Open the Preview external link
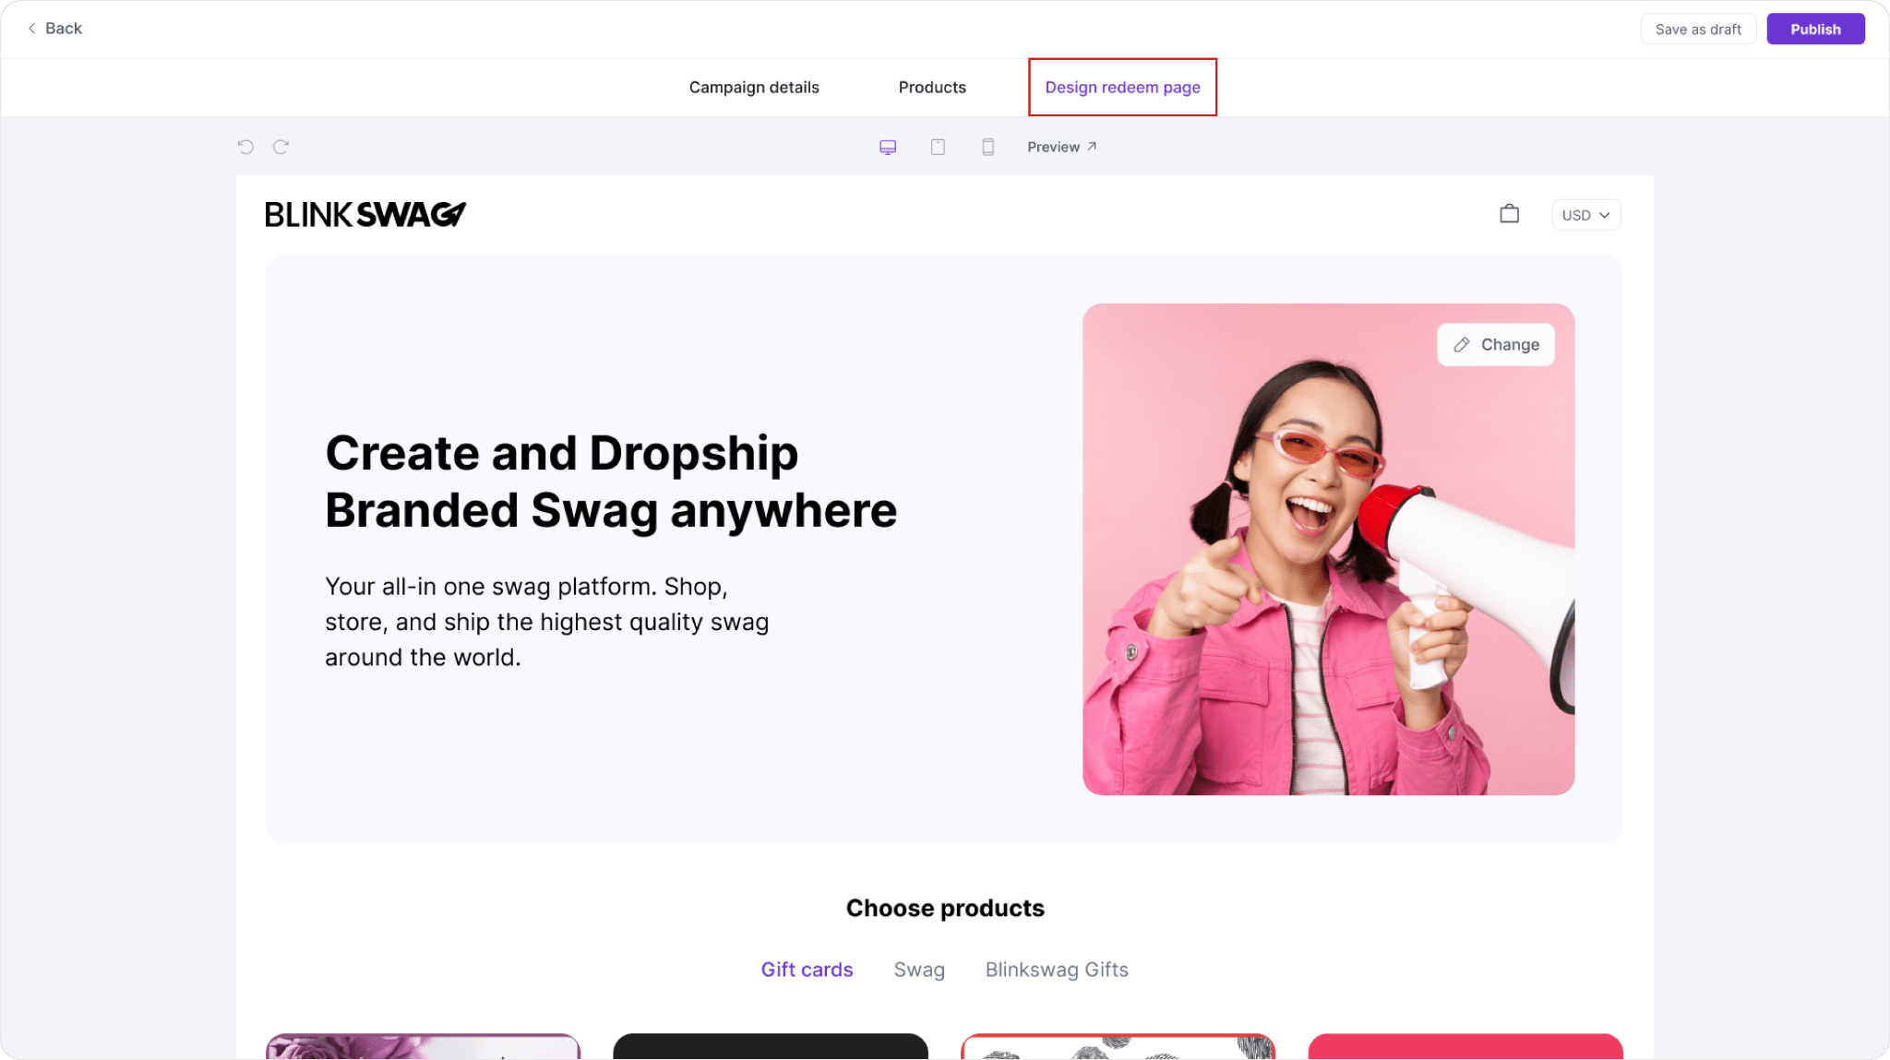Screen dimensions: 1890x1060 coord(1063,147)
